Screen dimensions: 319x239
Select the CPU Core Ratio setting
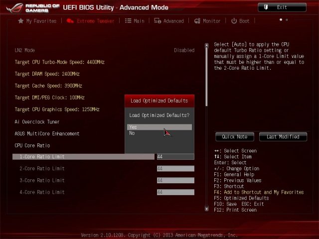tap(32, 145)
